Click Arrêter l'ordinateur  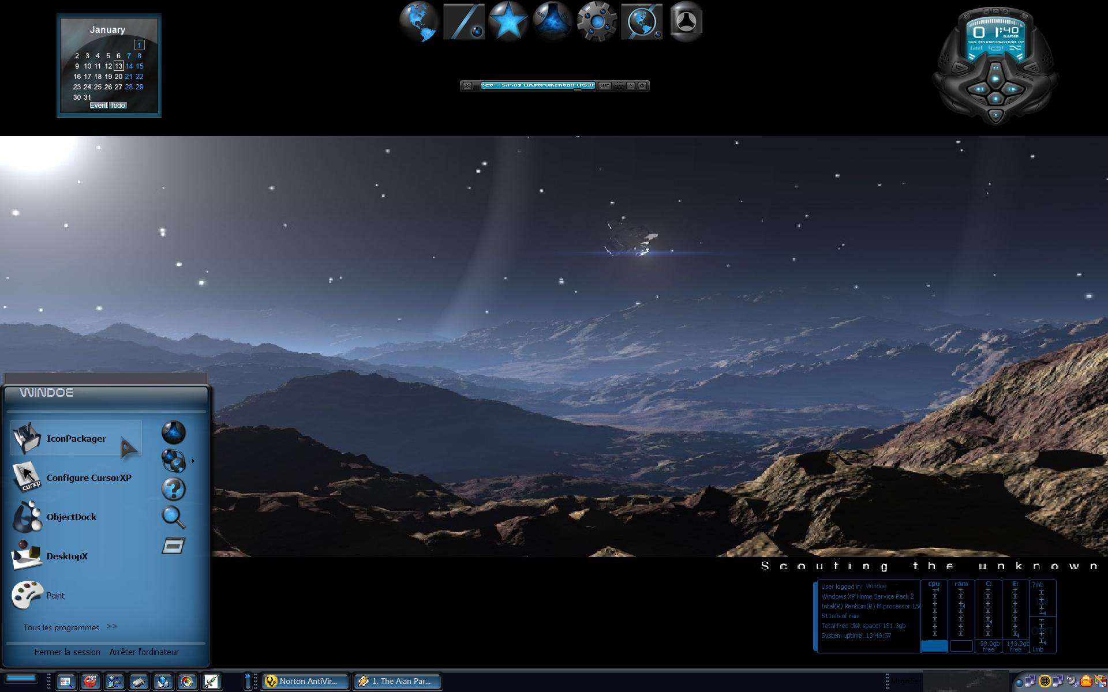coord(144,652)
